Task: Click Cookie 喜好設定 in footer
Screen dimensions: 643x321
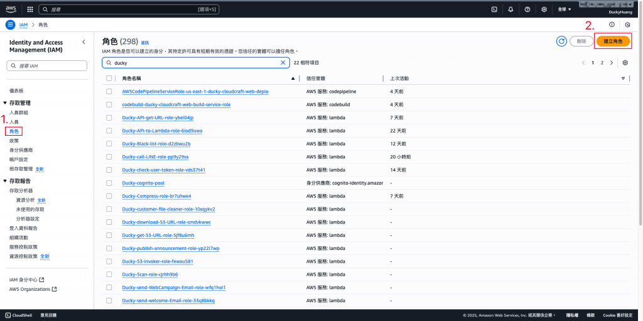Action: (618, 315)
